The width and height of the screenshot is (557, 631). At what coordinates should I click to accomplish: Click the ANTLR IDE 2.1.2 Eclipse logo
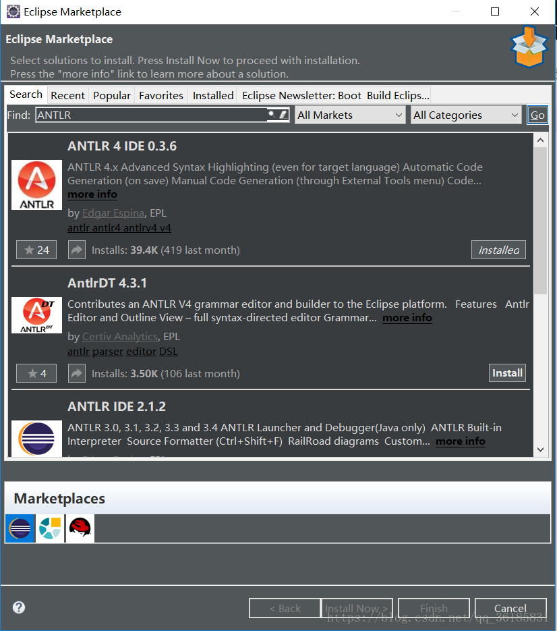pos(36,438)
